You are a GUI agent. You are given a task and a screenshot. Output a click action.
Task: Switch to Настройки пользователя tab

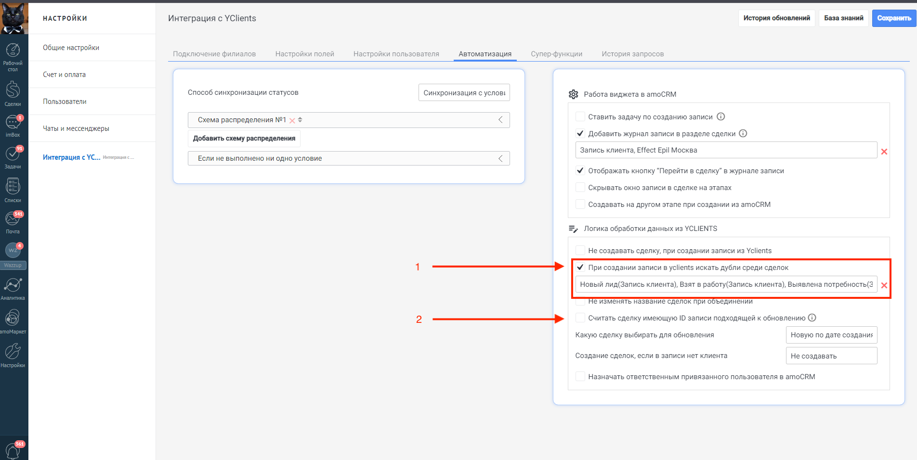pyautogui.click(x=396, y=54)
